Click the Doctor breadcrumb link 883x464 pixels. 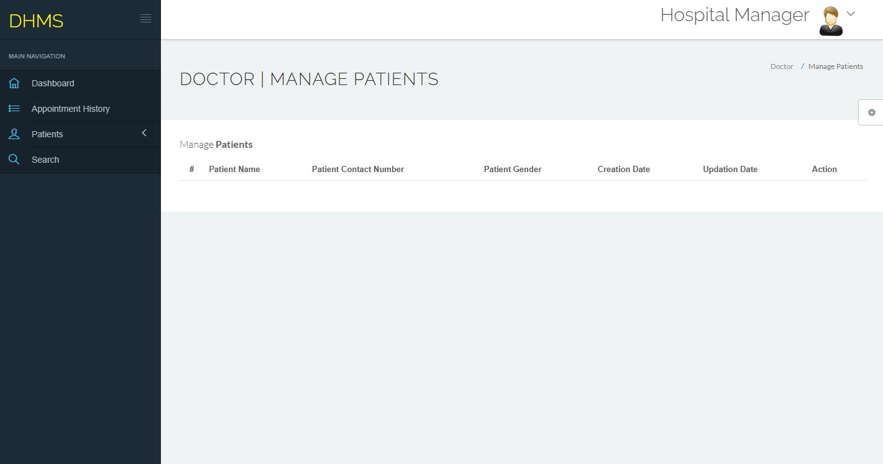[782, 66]
